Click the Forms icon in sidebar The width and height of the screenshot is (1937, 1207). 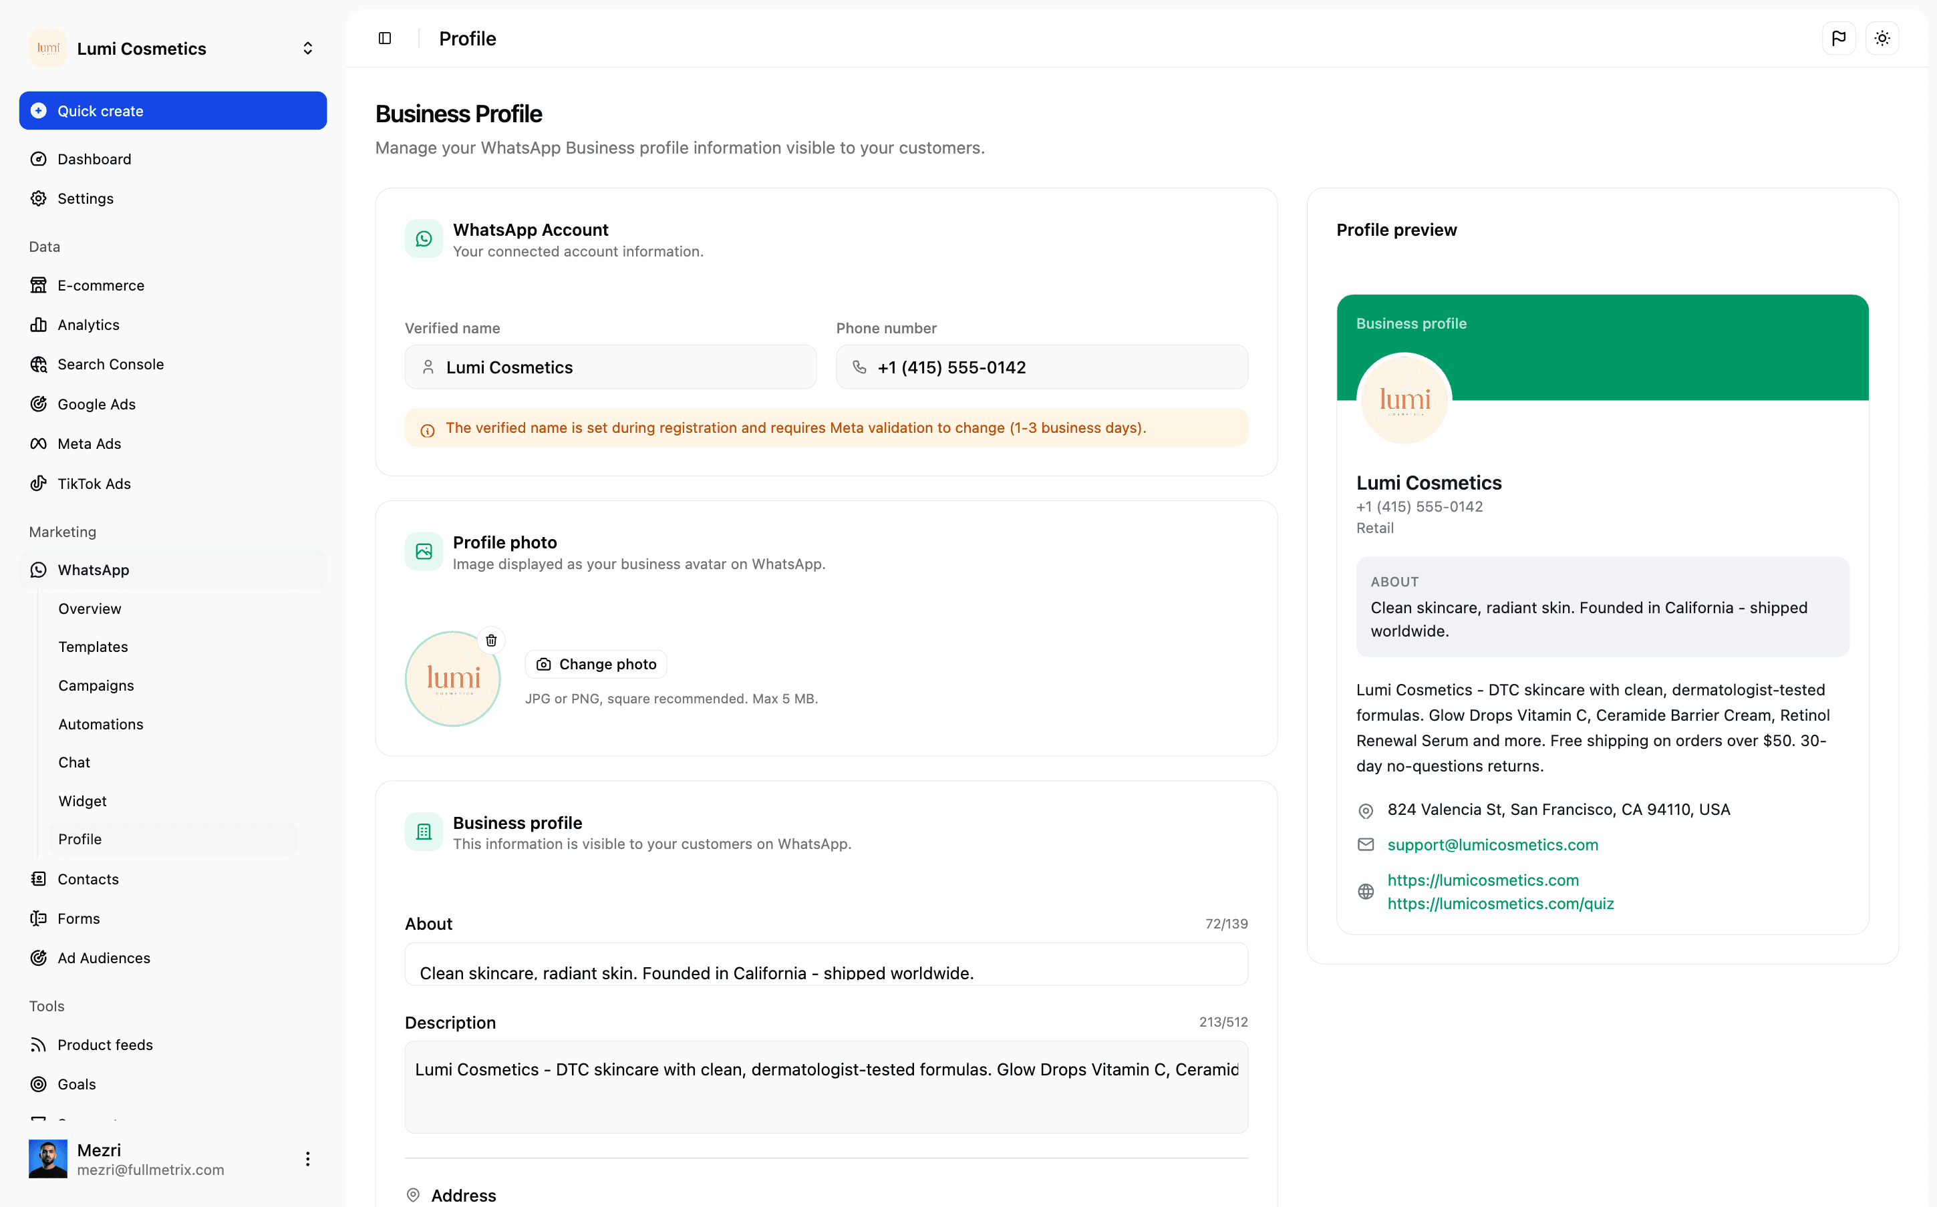tap(38, 919)
